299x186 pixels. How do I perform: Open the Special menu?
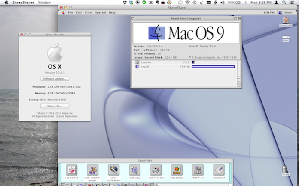(x=100, y=12)
